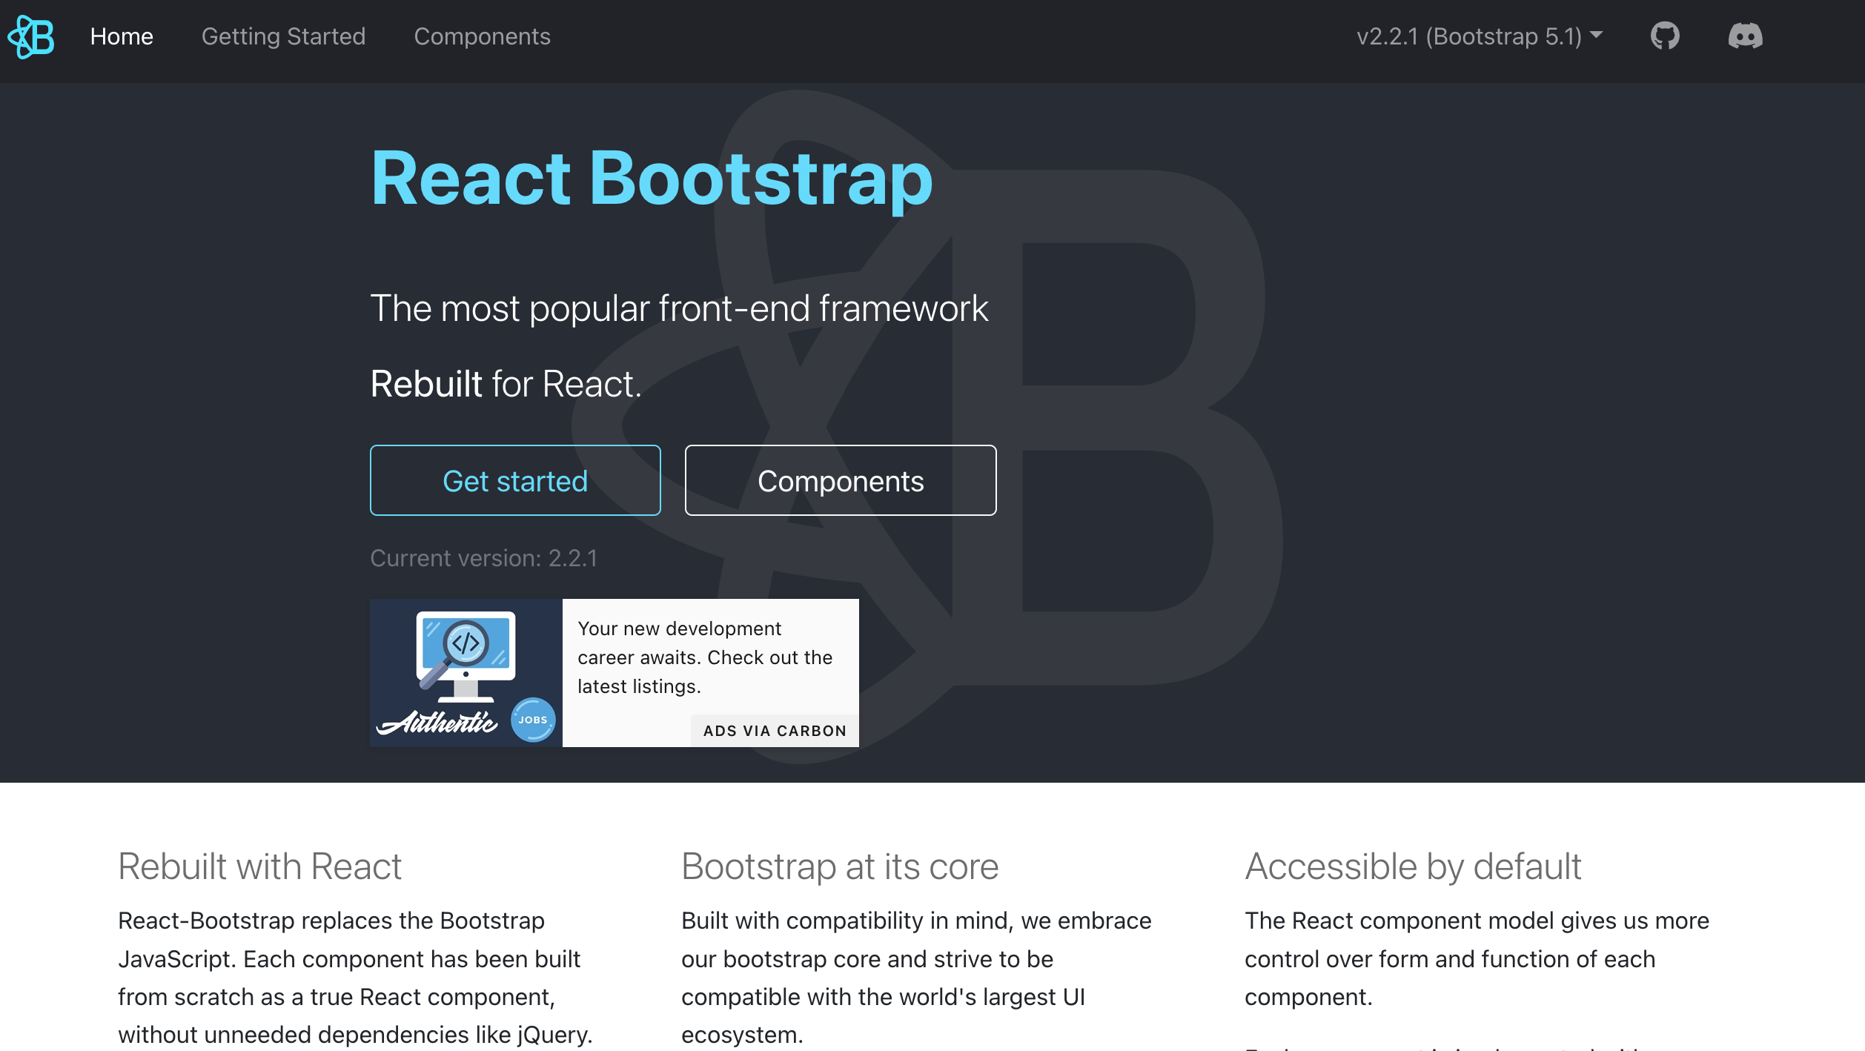Open the Discord server icon link
This screenshot has width=1865, height=1051.
coord(1745,36)
